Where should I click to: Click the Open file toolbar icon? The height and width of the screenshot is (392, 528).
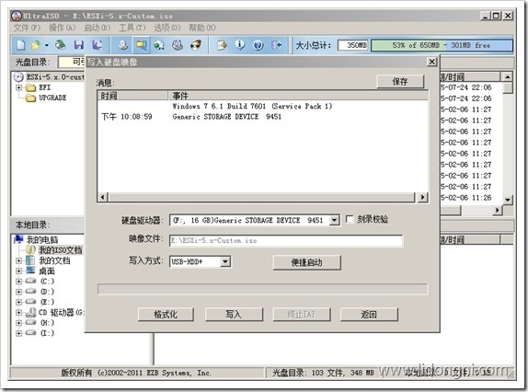pos(36,45)
